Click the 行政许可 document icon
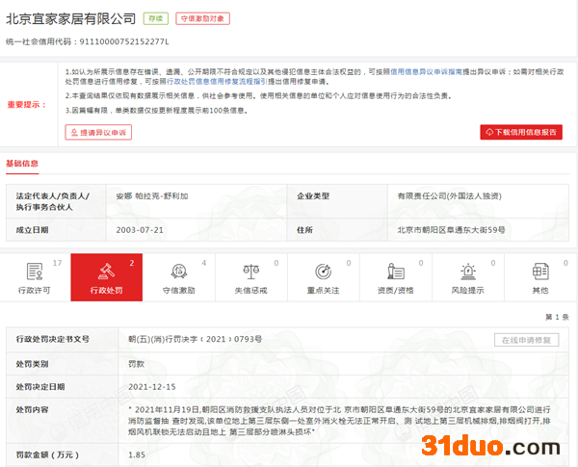The image size is (578, 467). click(36, 271)
